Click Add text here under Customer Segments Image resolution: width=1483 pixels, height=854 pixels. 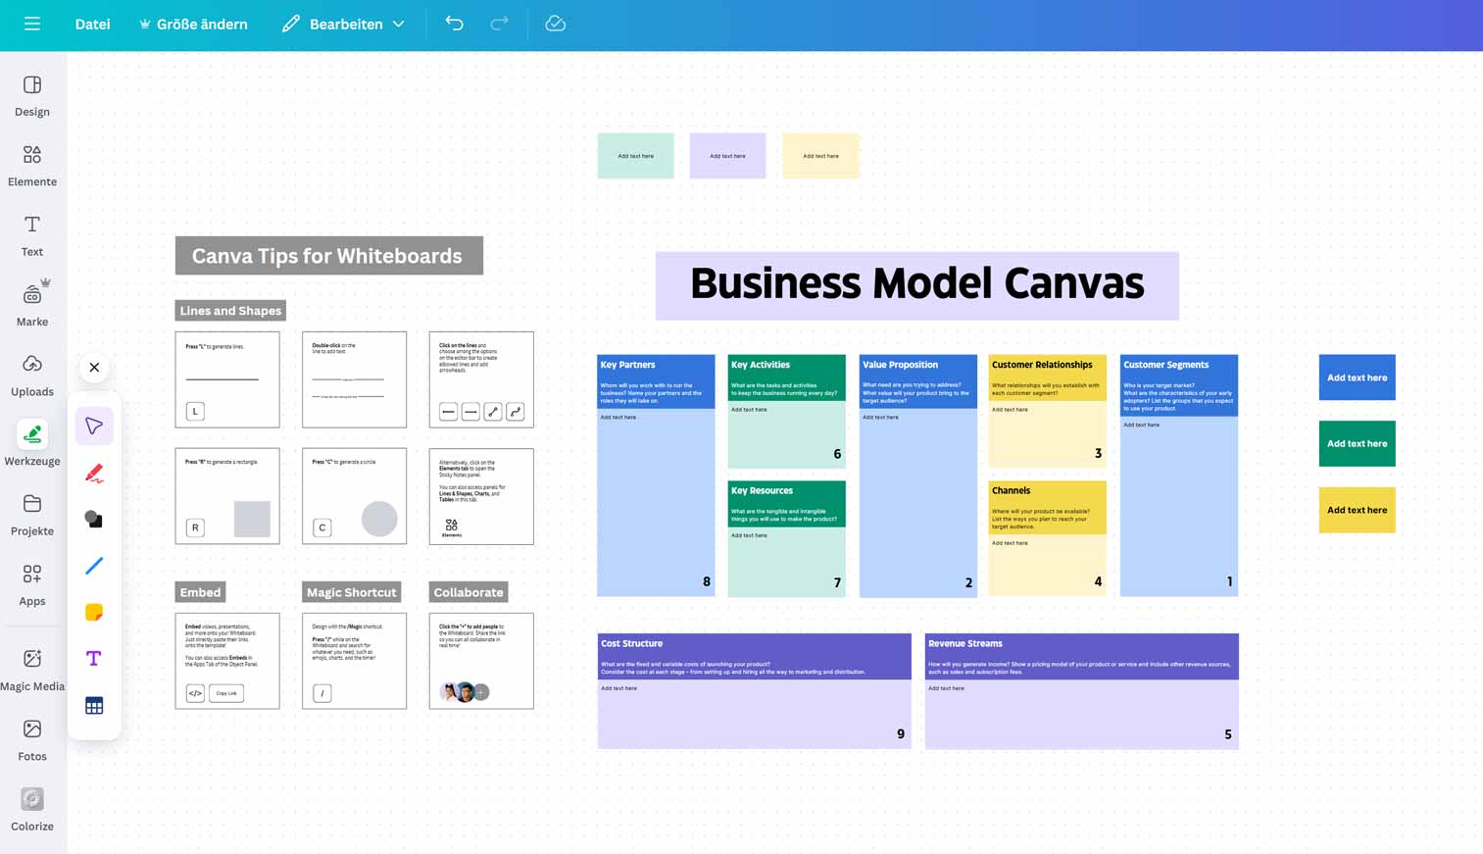(x=1142, y=425)
